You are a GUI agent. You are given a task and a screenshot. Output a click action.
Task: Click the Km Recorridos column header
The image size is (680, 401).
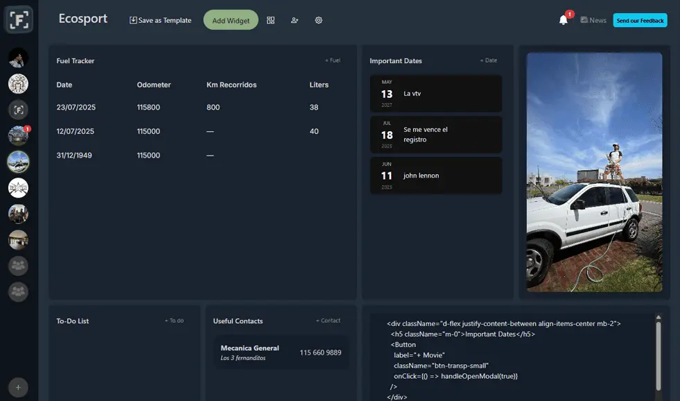point(232,85)
